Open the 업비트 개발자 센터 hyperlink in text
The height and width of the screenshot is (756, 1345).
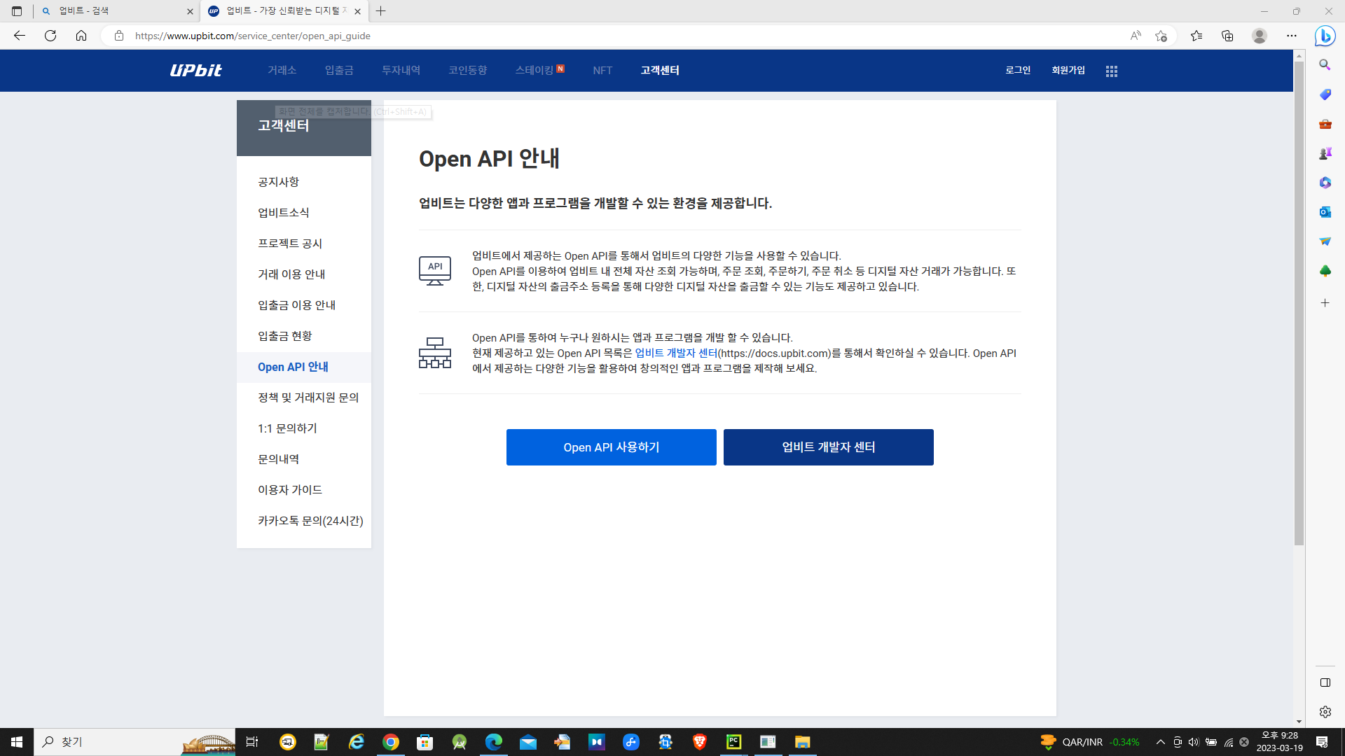tap(675, 353)
